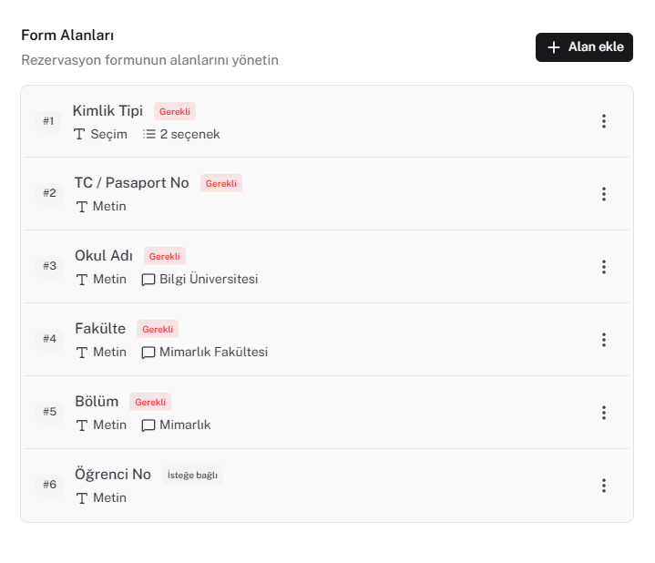Click placeholder icon next to Bilgi Üniversitesi
Viewport: 655px width, 563px height.
[x=148, y=280]
